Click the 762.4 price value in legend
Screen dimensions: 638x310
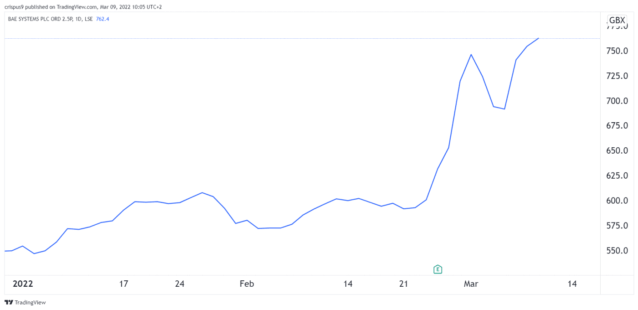(x=103, y=19)
